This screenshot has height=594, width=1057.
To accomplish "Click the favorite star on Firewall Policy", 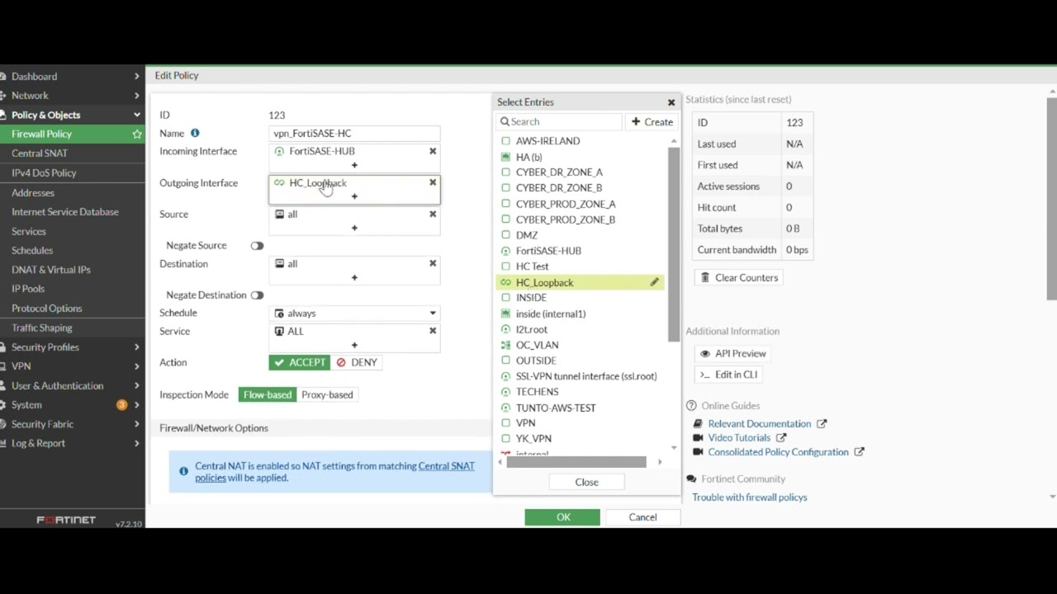I will pyautogui.click(x=137, y=134).
